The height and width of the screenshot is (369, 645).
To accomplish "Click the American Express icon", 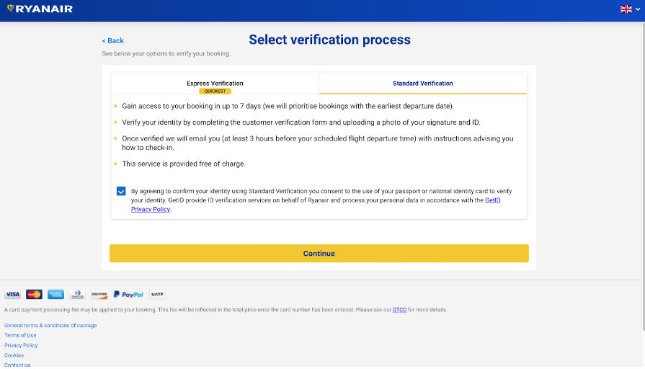I will click(x=55, y=294).
